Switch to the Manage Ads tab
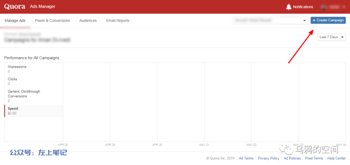The image size is (350, 165). point(15,21)
